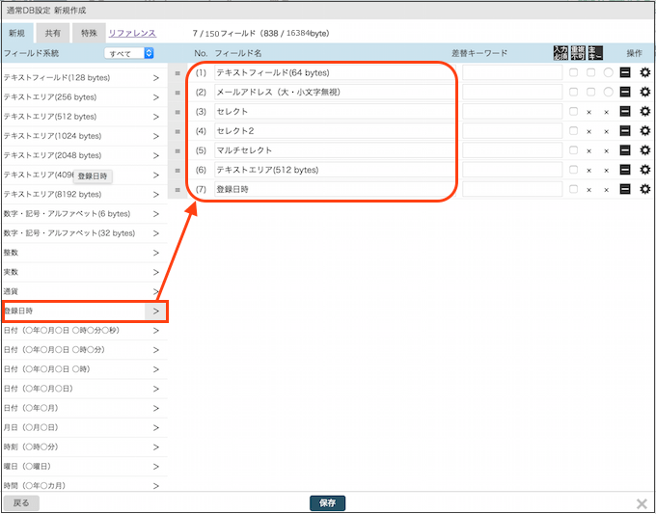This screenshot has width=656, height=514.
Task: Click the black list icon for メールアドレス row
Action: tap(625, 92)
